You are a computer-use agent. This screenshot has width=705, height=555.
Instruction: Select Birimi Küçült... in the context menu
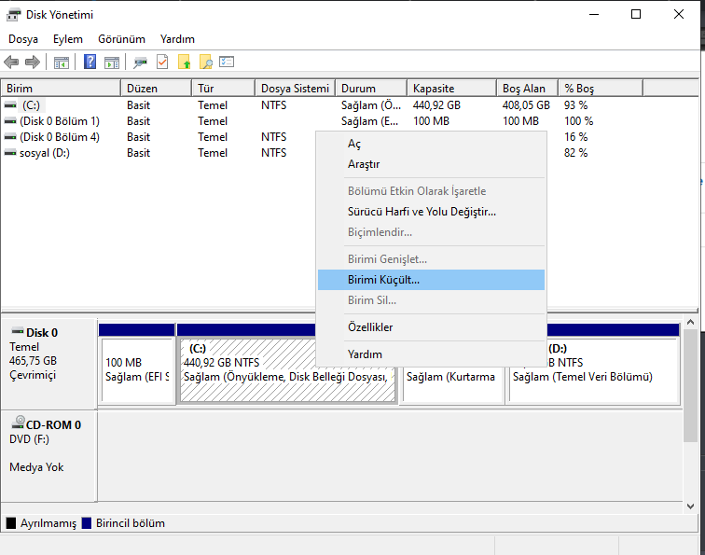pyautogui.click(x=431, y=280)
